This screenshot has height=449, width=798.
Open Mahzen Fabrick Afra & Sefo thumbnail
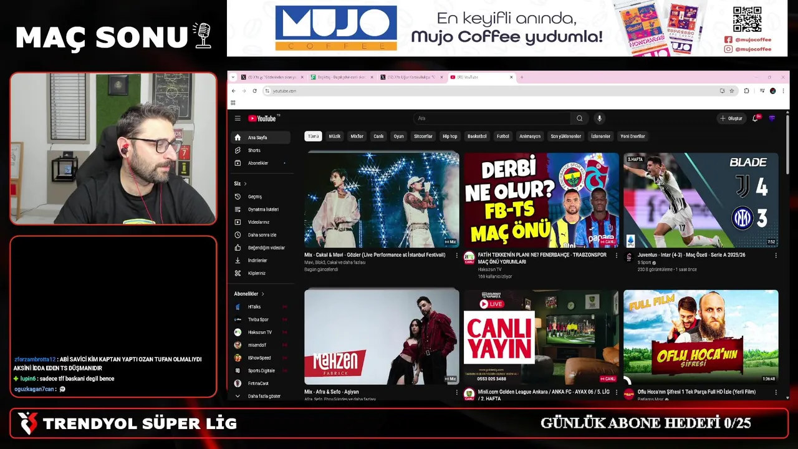pyautogui.click(x=382, y=337)
